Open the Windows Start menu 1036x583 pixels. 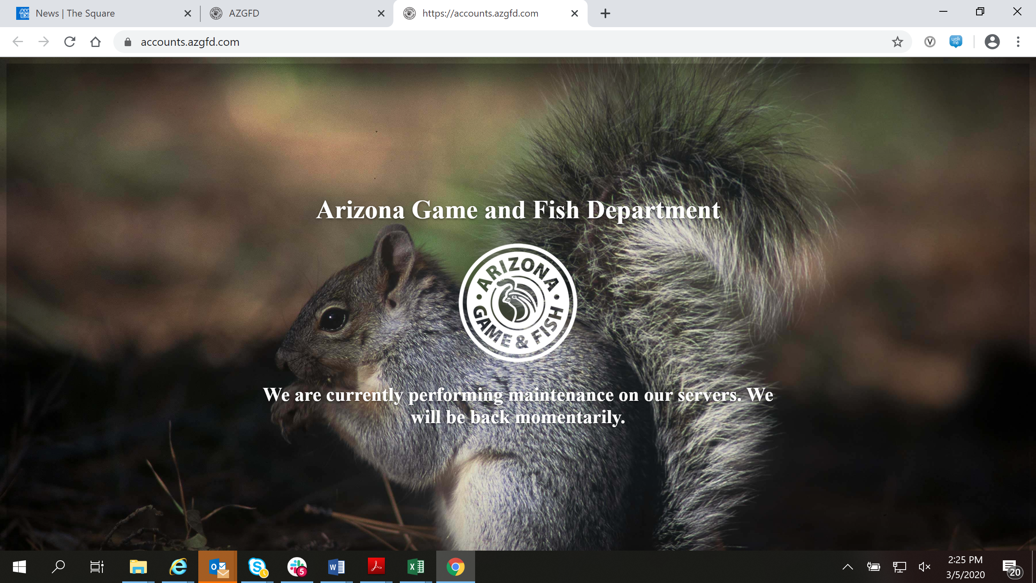click(19, 567)
